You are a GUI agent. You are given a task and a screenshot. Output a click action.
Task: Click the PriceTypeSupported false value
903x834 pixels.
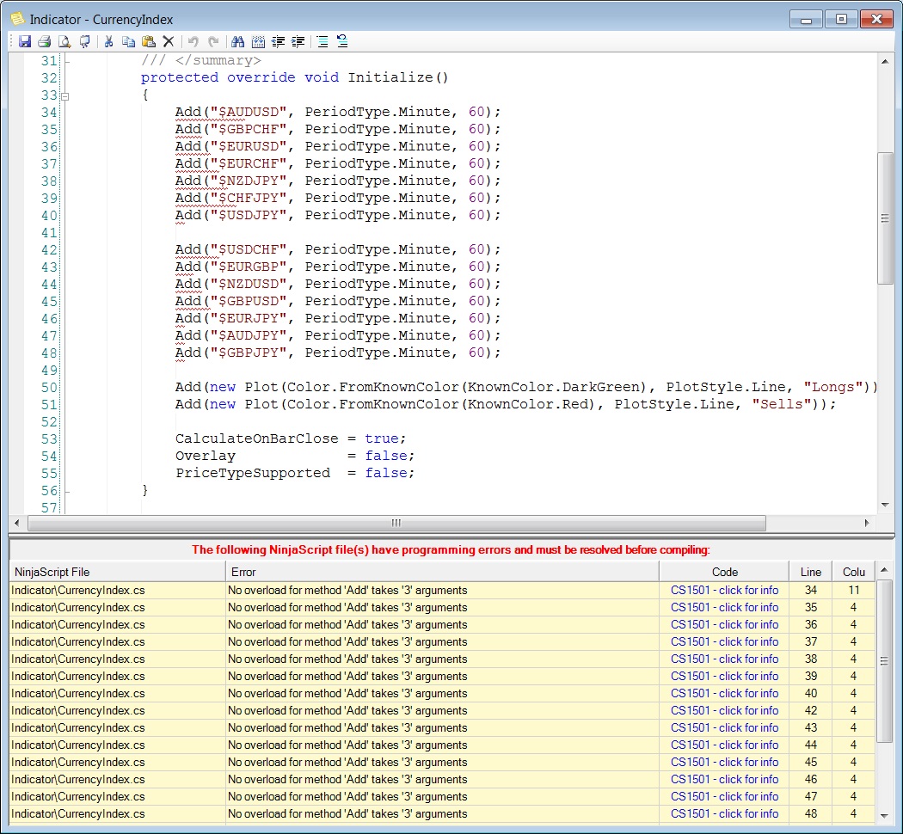386,473
